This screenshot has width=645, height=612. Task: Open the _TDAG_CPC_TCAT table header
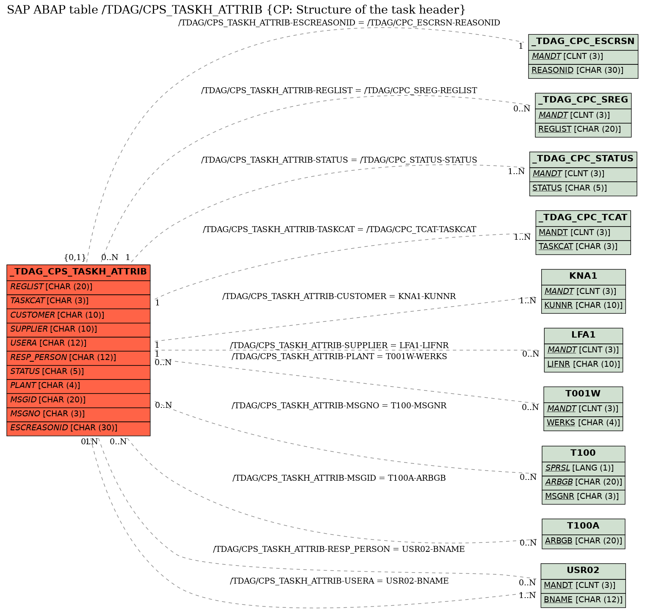point(583,218)
